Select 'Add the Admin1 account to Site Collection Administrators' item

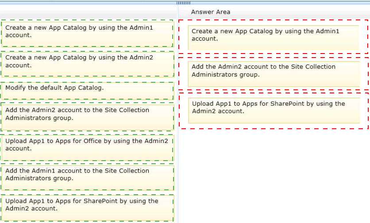pyautogui.click(x=87, y=177)
